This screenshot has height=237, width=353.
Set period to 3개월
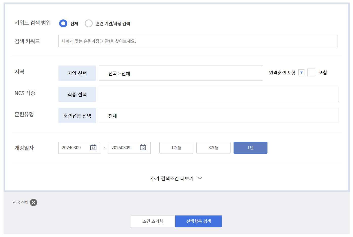click(213, 148)
